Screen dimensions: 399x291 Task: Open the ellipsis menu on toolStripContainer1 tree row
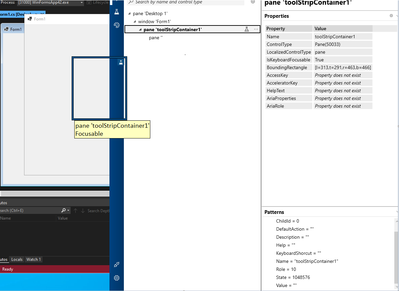pos(256,29)
